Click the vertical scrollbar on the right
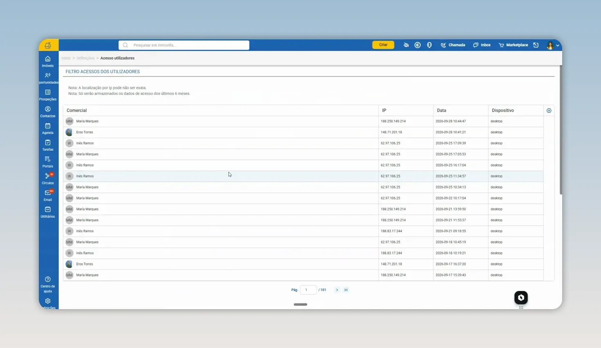601x348 pixels. pos(561,130)
